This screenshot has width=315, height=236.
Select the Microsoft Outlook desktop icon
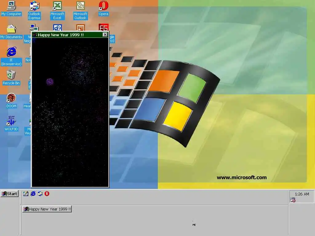click(80, 10)
